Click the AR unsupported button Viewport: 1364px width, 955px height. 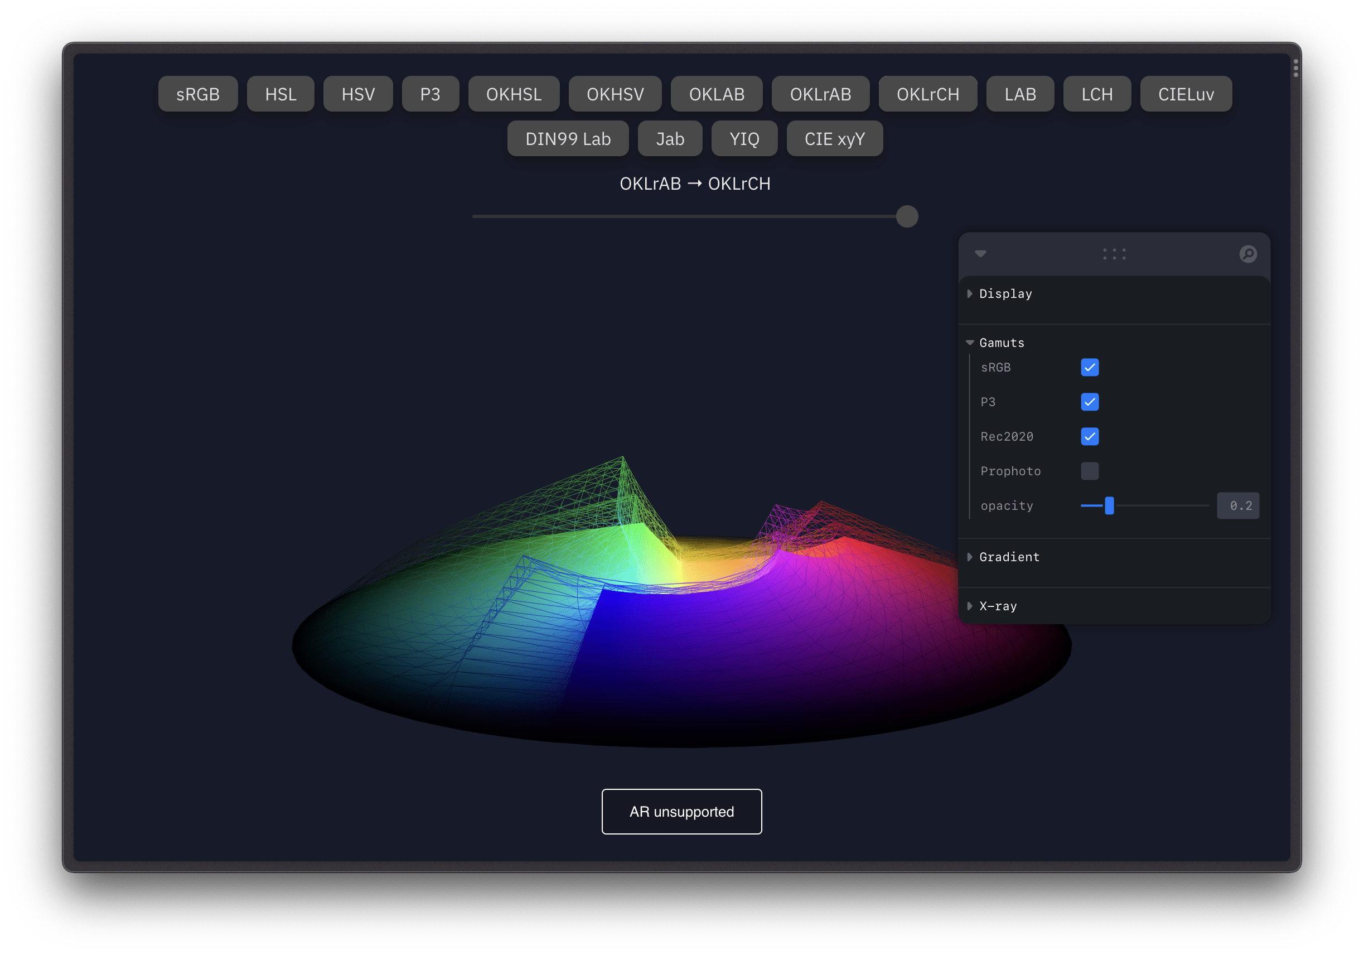click(x=681, y=812)
